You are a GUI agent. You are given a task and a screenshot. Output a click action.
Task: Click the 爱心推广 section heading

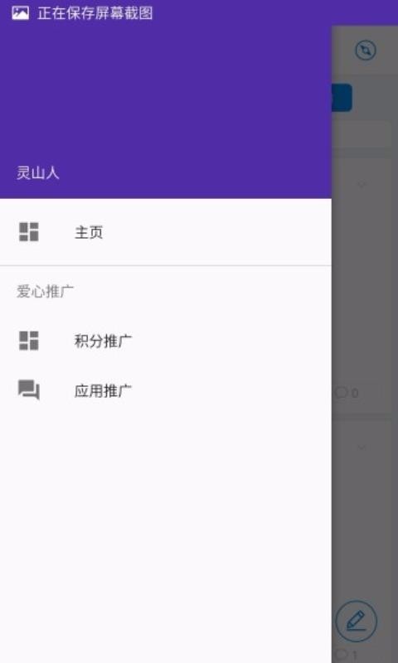[46, 292]
